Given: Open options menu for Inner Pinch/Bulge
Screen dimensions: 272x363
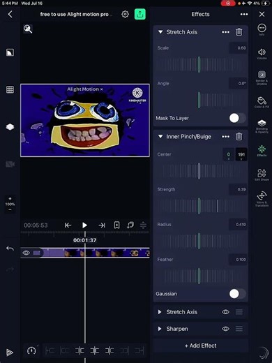Looking at the screenshot, I should [225, 136].
